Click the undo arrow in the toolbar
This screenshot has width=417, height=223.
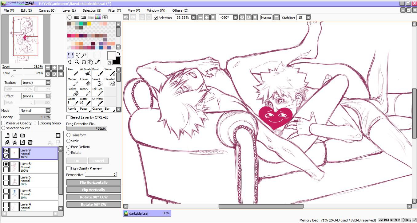click(x=126, y=18)
